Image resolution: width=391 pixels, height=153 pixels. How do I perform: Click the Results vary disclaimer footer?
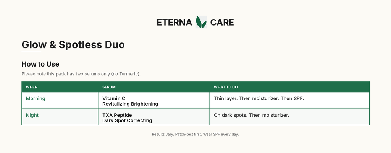point(195,134)
